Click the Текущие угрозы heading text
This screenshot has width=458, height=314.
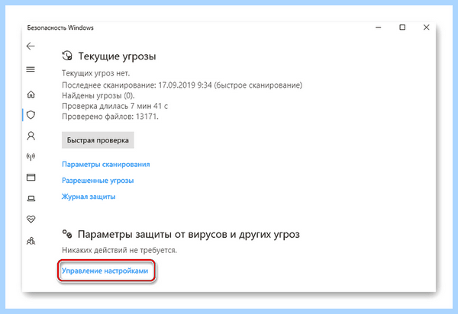click(117, 56)
